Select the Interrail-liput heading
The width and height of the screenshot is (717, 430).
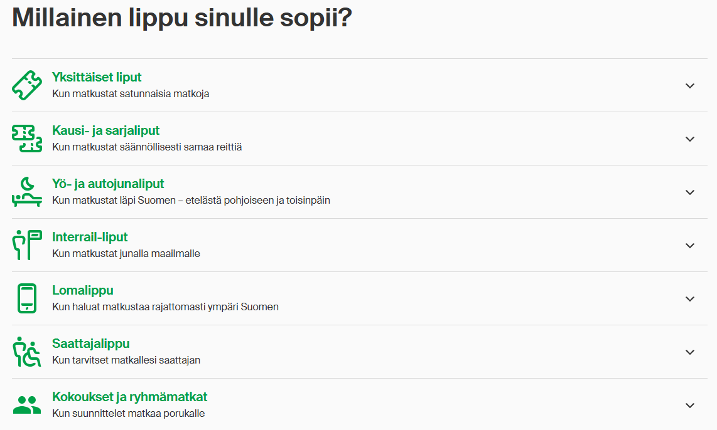[x=90, y=237]
